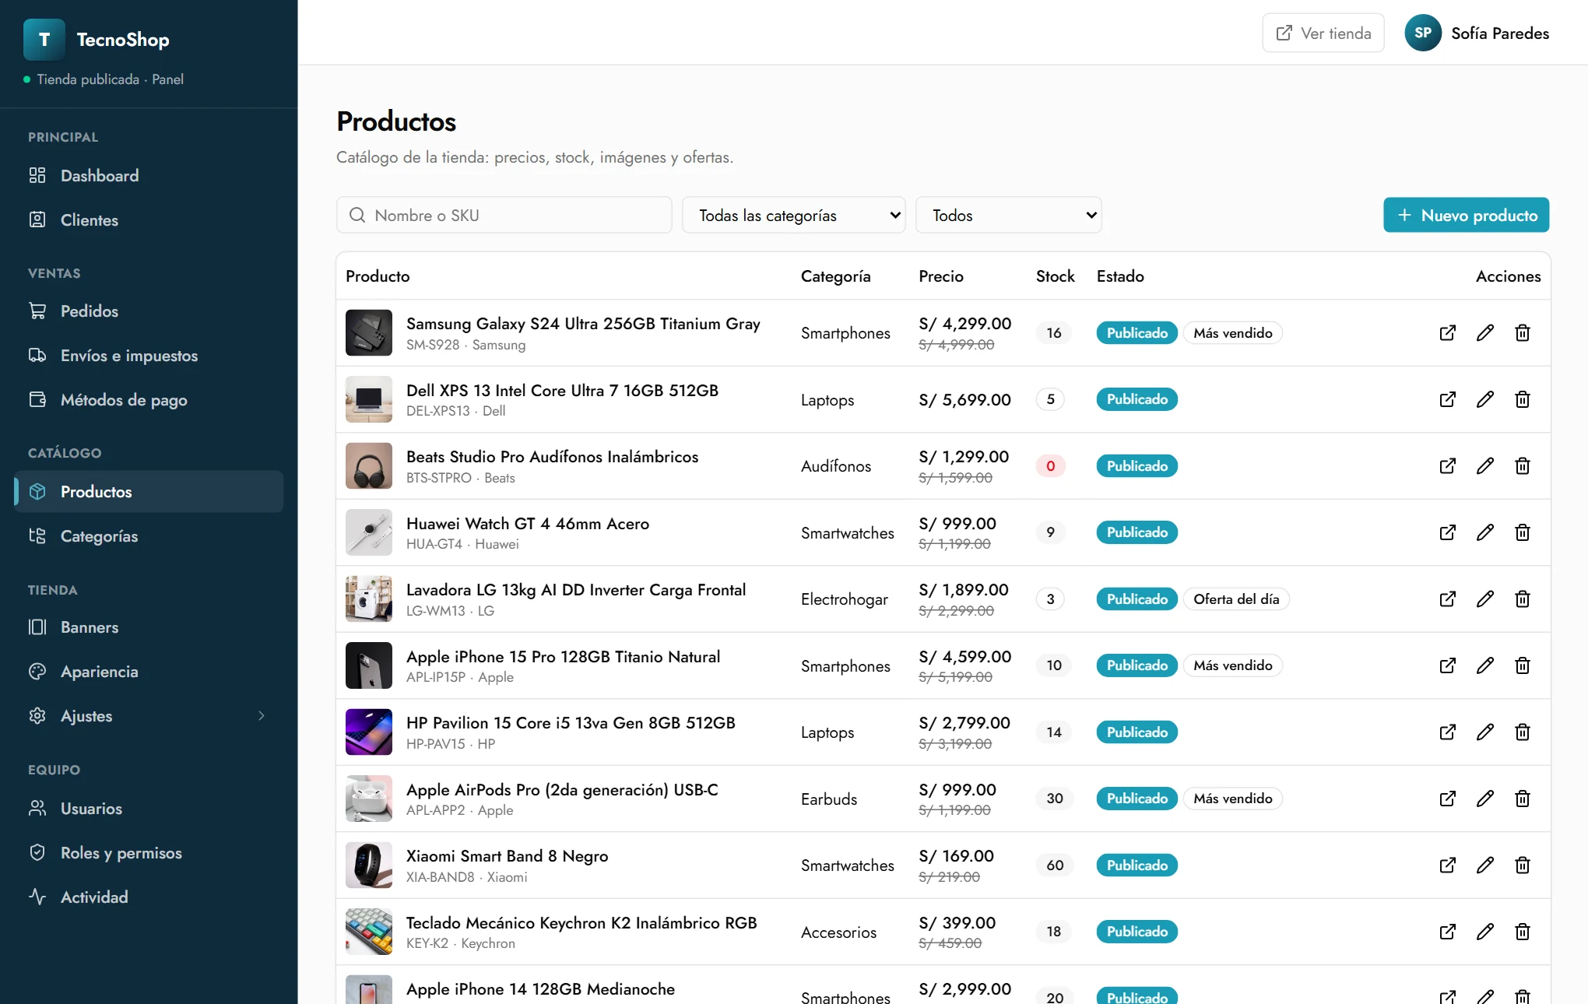Open Roles y permisos
This screenshot has height=1004, width=1588.
149,853
